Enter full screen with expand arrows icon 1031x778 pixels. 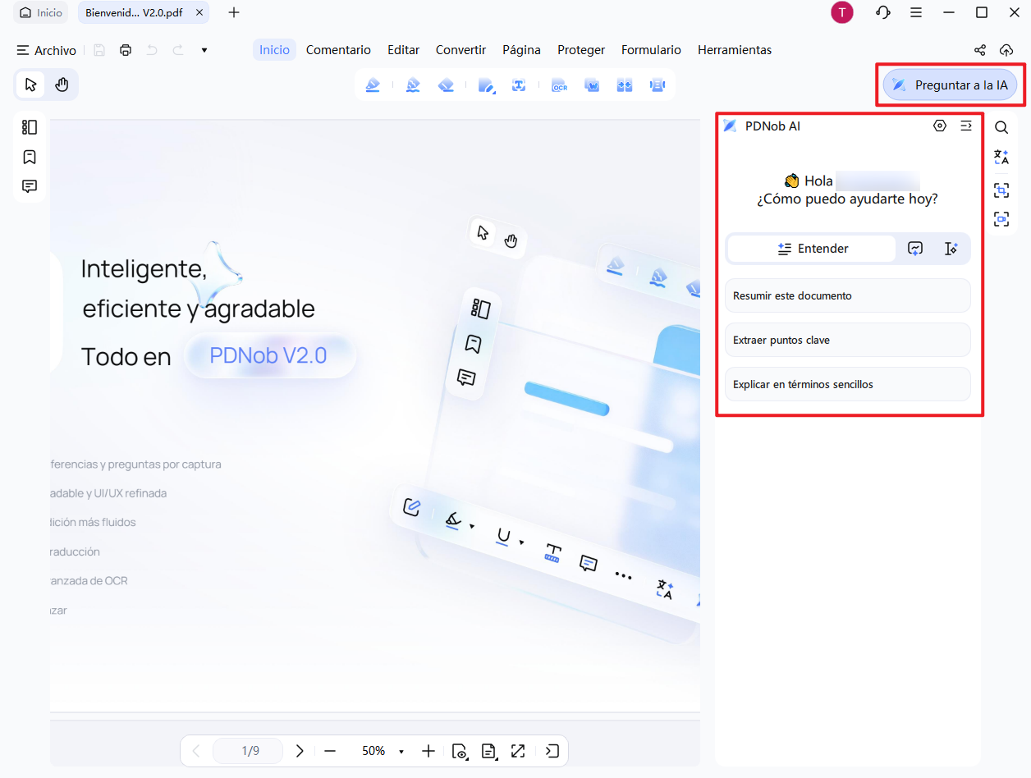518,751
